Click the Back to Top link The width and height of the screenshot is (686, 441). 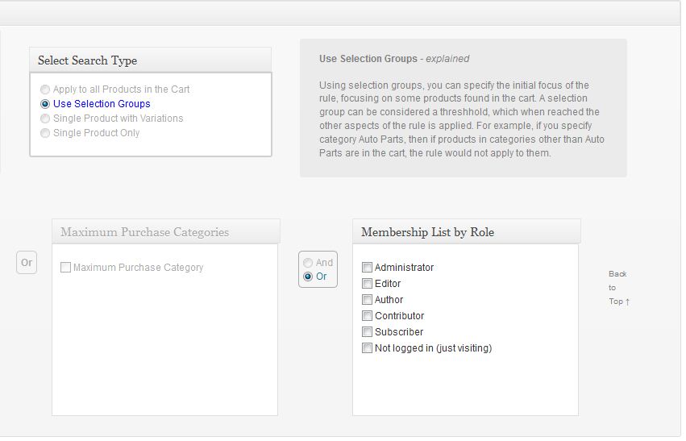[618, 288]
